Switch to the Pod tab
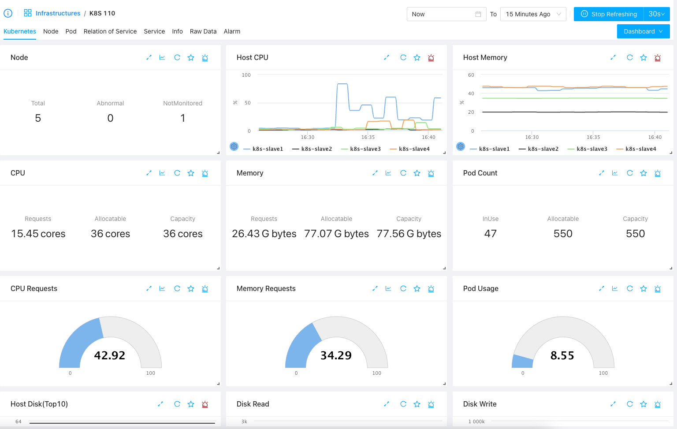The image size is (677, 429). 71,31
